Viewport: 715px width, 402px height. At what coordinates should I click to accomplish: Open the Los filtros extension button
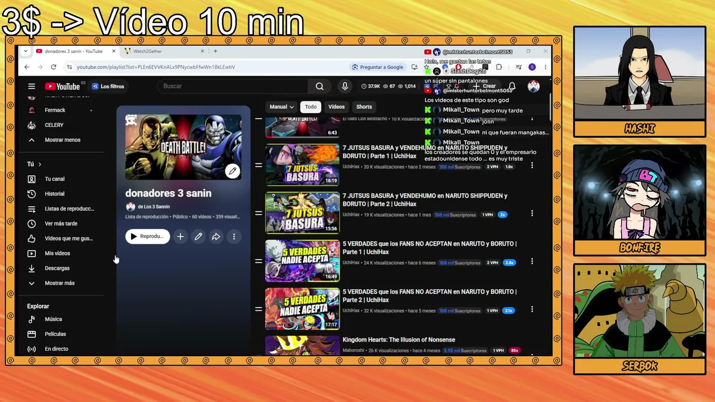click(x=108, y=87)
